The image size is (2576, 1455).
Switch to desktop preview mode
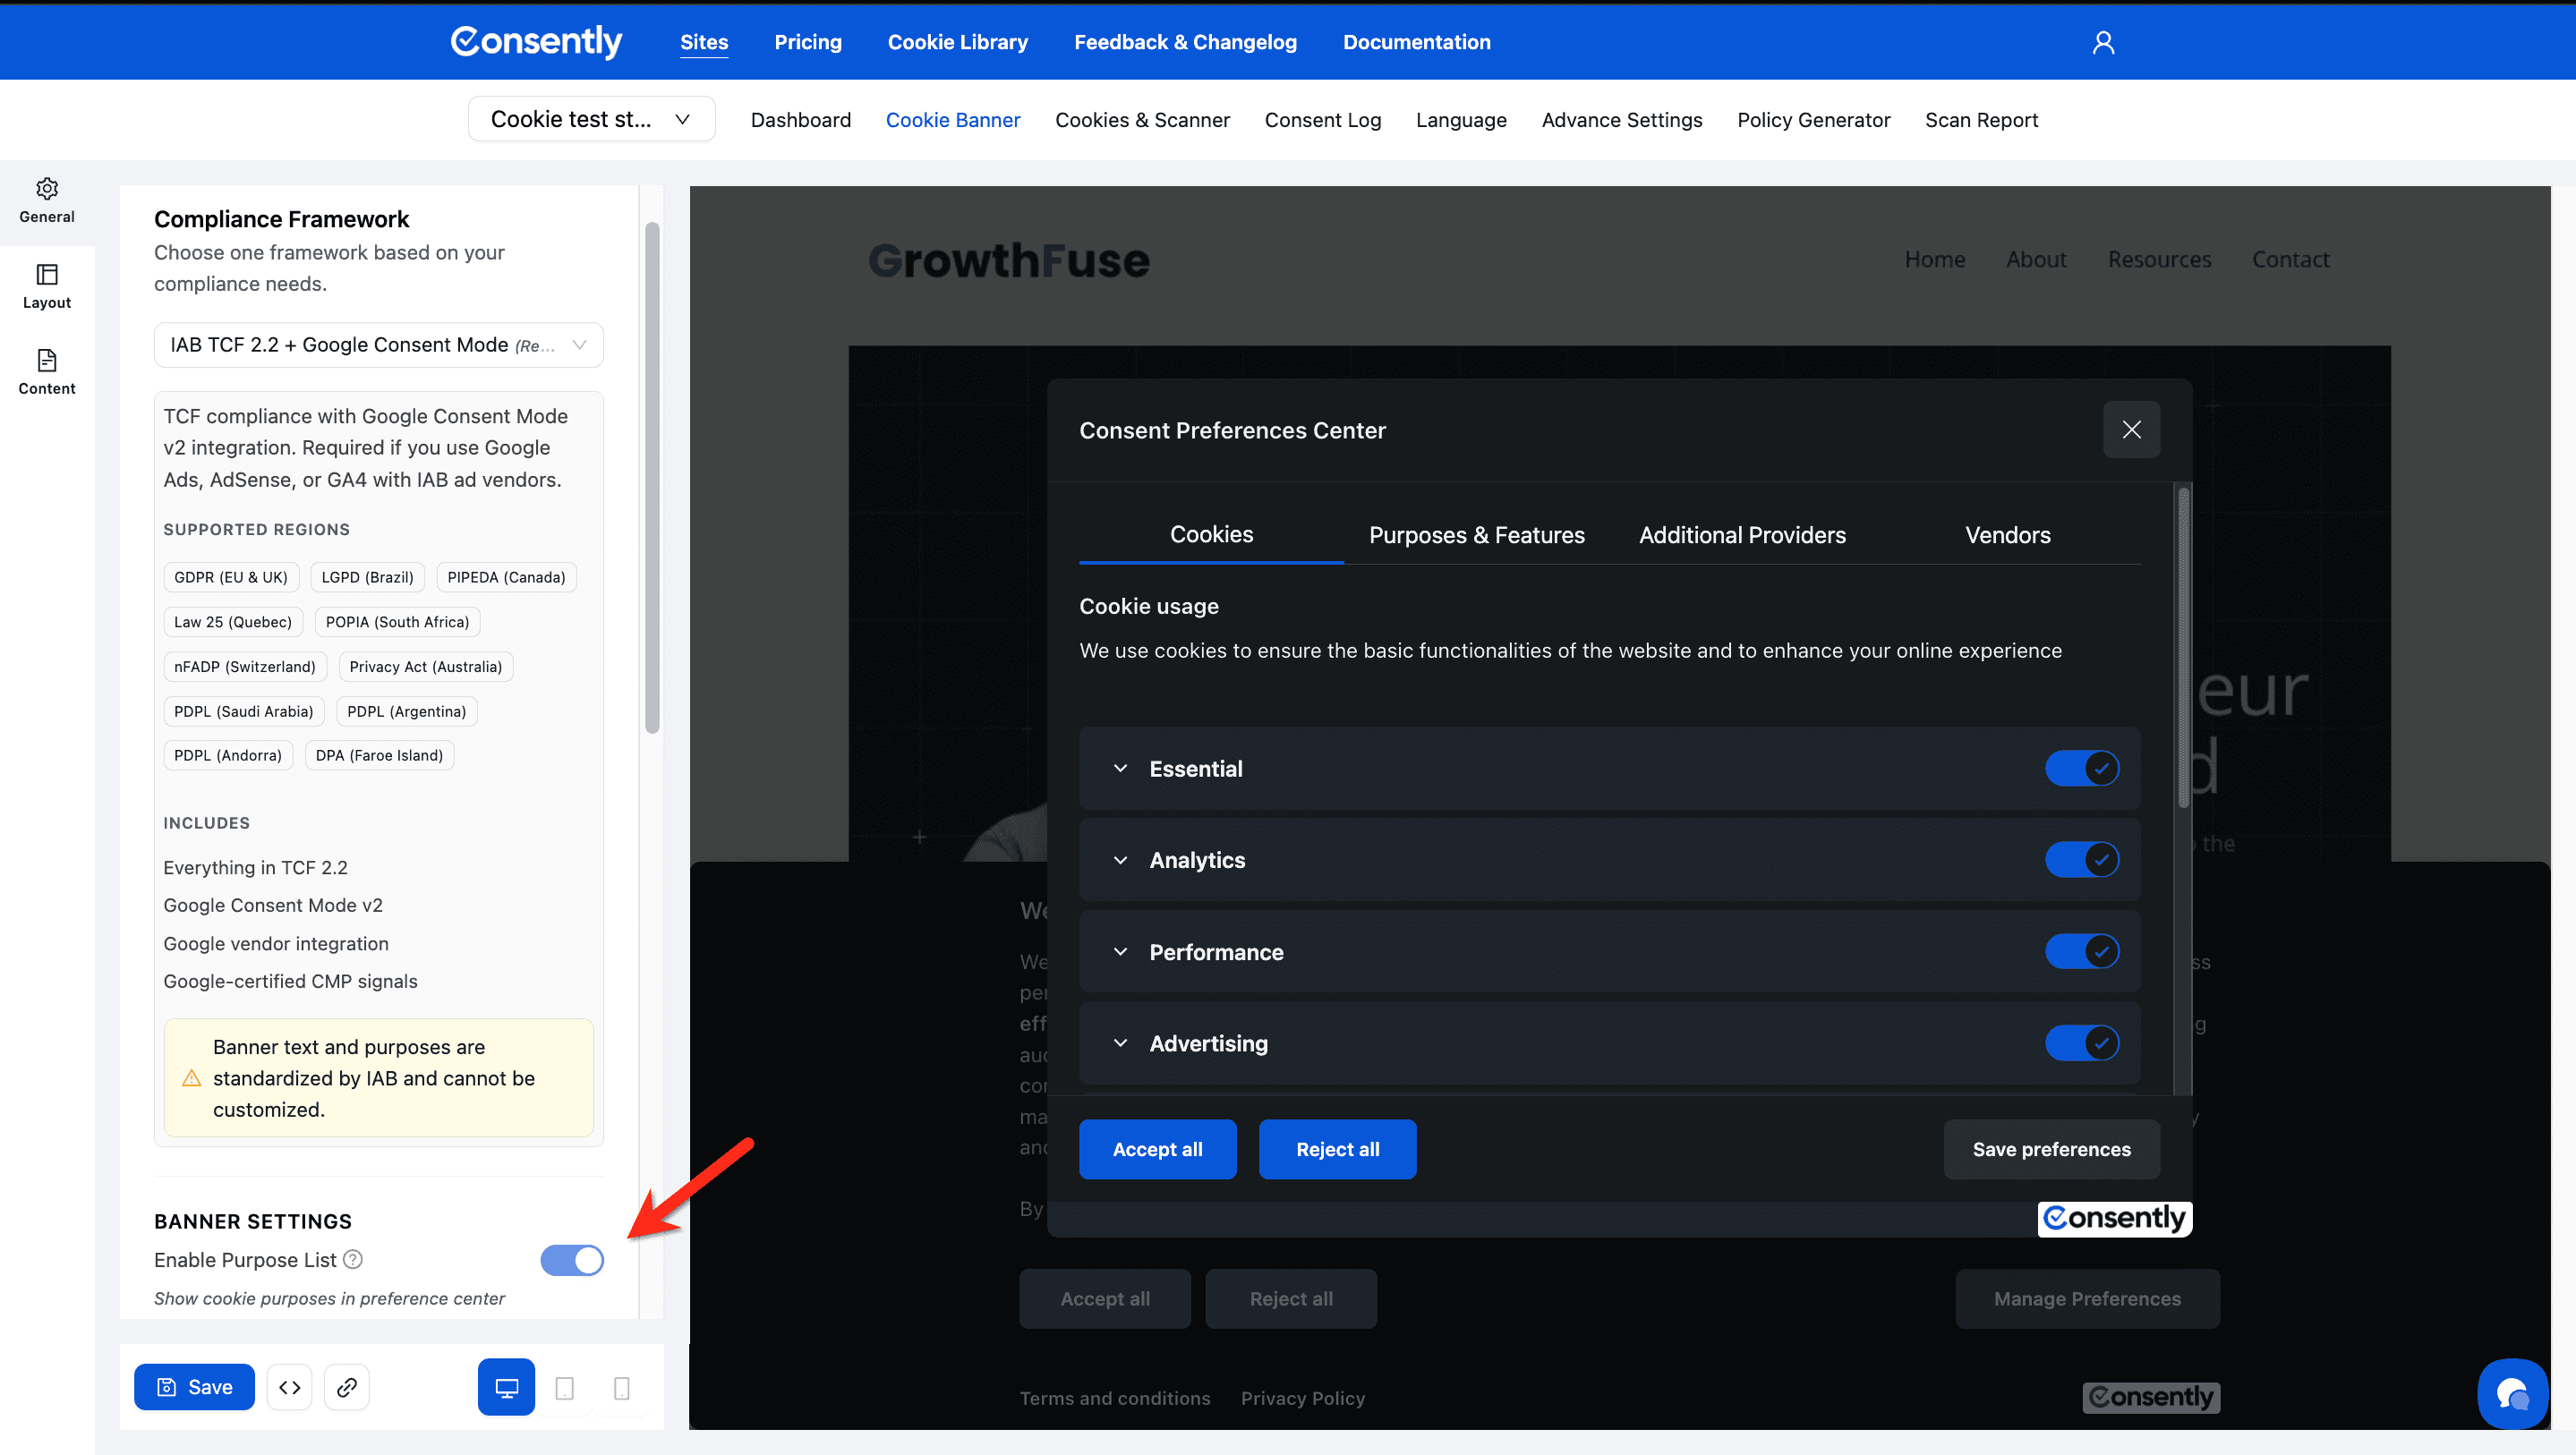pyautogui.click(x=506, y=1387)
